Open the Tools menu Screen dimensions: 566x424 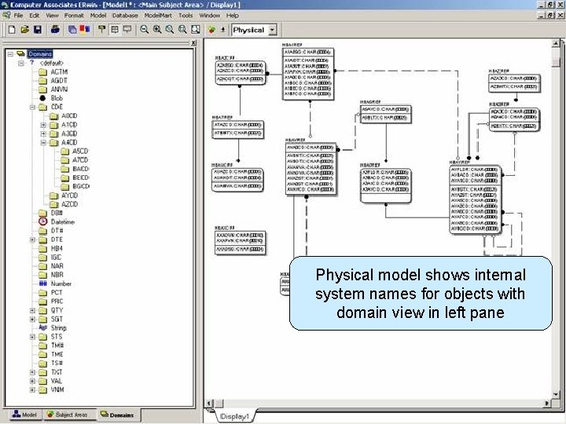[186, 16]
